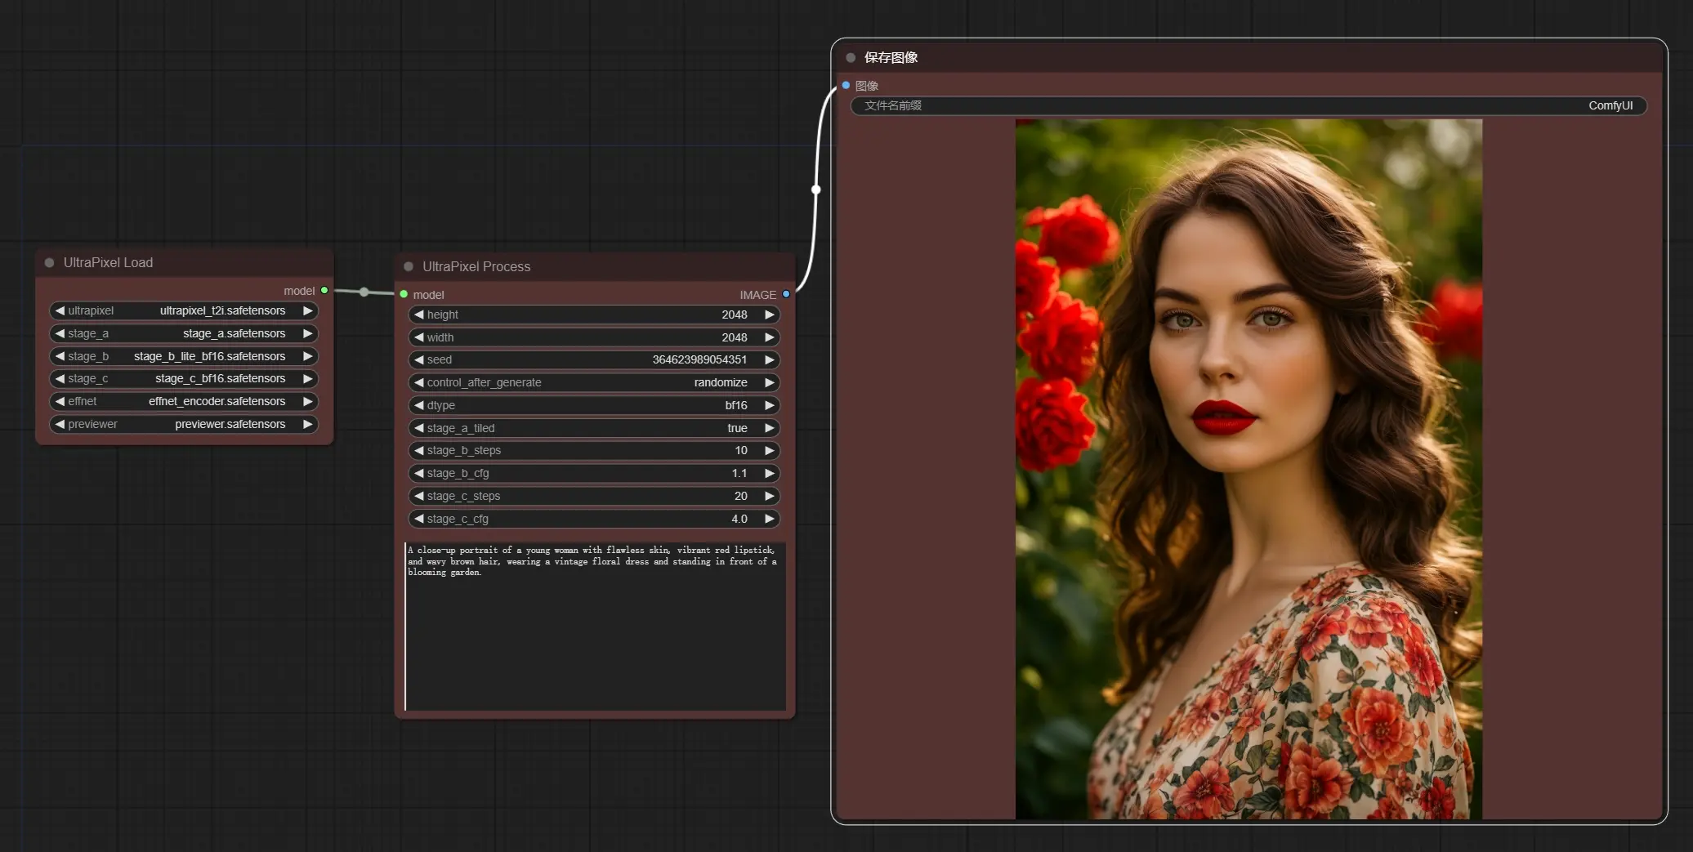Click previous arrow on stage_b selector
1693x852 pixels.
59,356
